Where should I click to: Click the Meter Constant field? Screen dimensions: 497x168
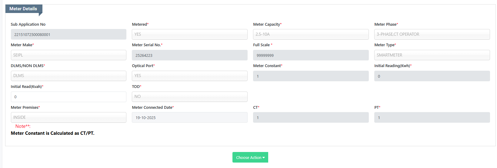pos(311,76)
